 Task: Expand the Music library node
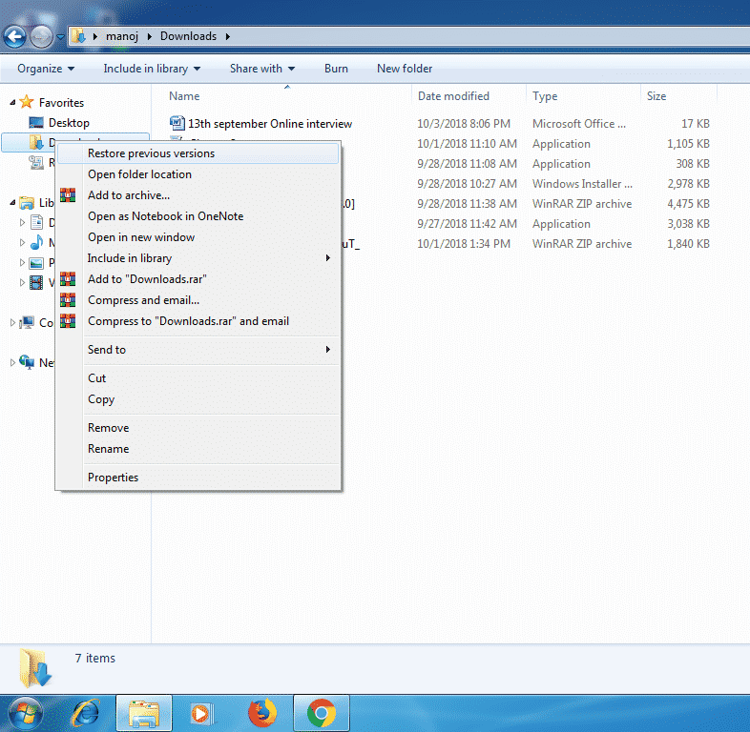tap(22, 242)
